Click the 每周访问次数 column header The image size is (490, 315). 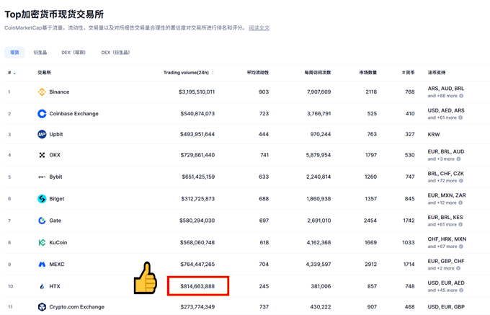(x=318, y=73)
